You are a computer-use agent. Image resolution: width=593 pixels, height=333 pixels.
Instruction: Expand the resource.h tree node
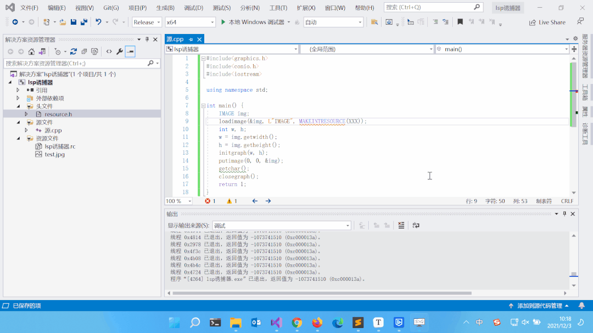[x=26, y=114]
